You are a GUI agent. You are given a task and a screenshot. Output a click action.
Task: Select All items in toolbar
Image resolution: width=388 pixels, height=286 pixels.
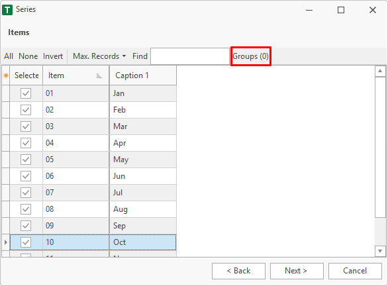[9, 56]
